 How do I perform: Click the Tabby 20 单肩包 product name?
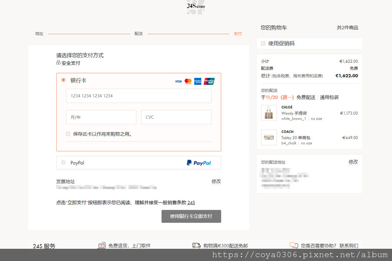[x=296, y=138]
